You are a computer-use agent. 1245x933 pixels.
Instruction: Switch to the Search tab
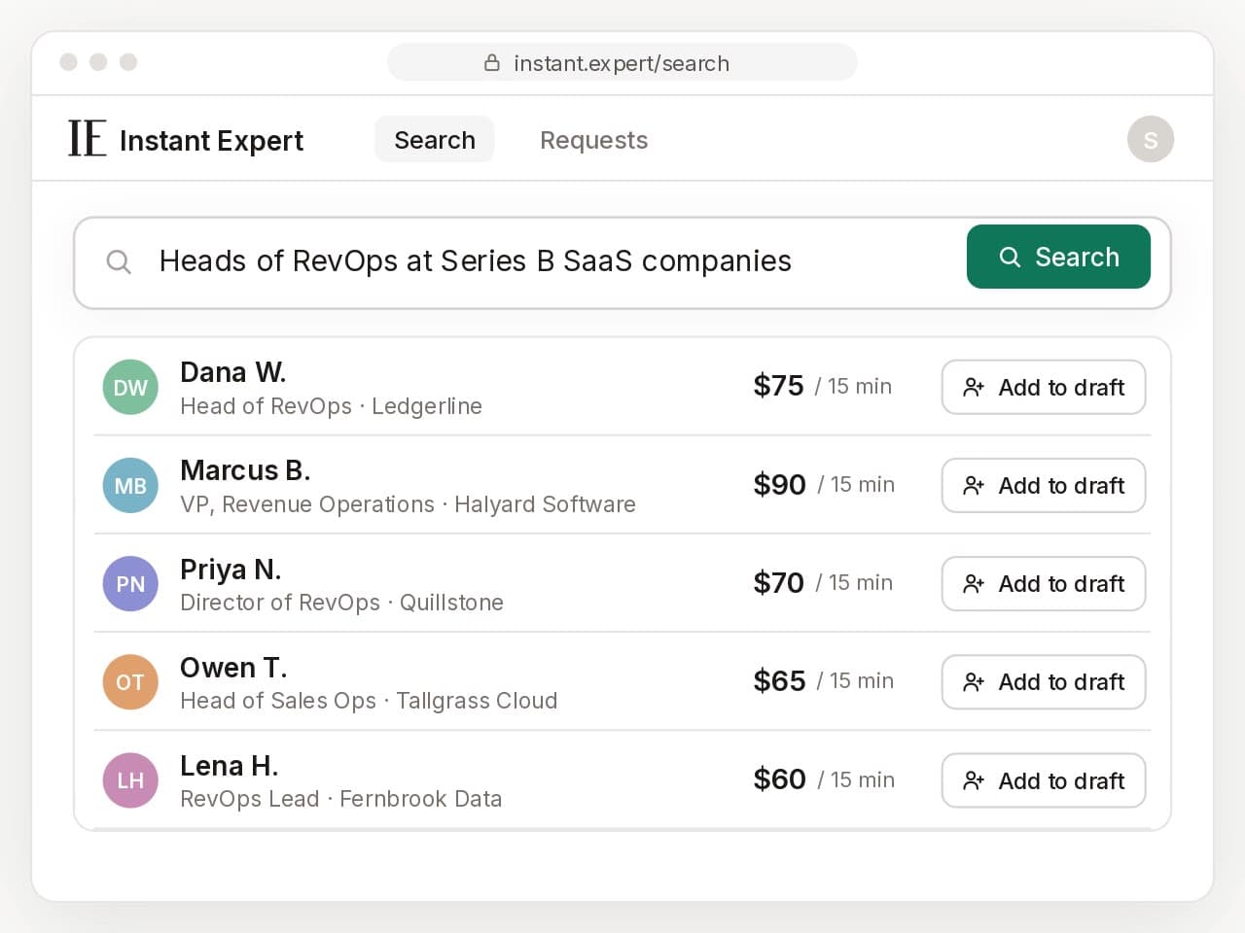(435, 140)
